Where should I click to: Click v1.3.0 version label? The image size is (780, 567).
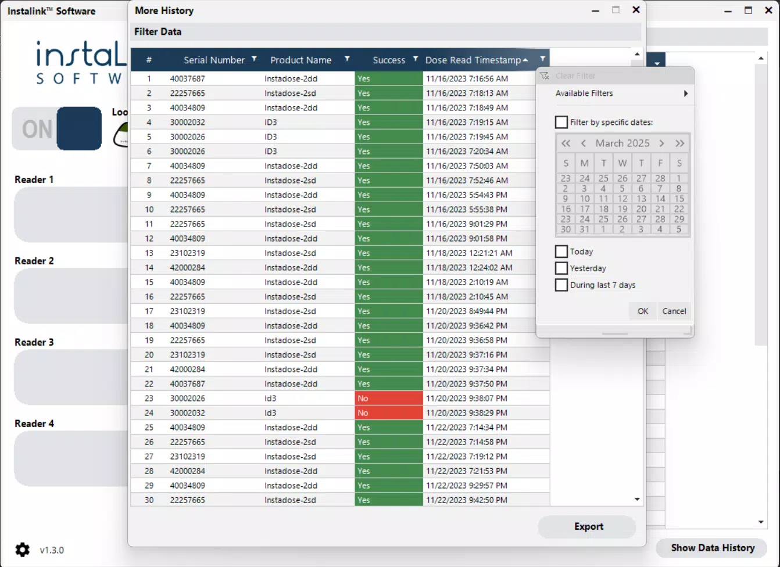click(52, 550)
